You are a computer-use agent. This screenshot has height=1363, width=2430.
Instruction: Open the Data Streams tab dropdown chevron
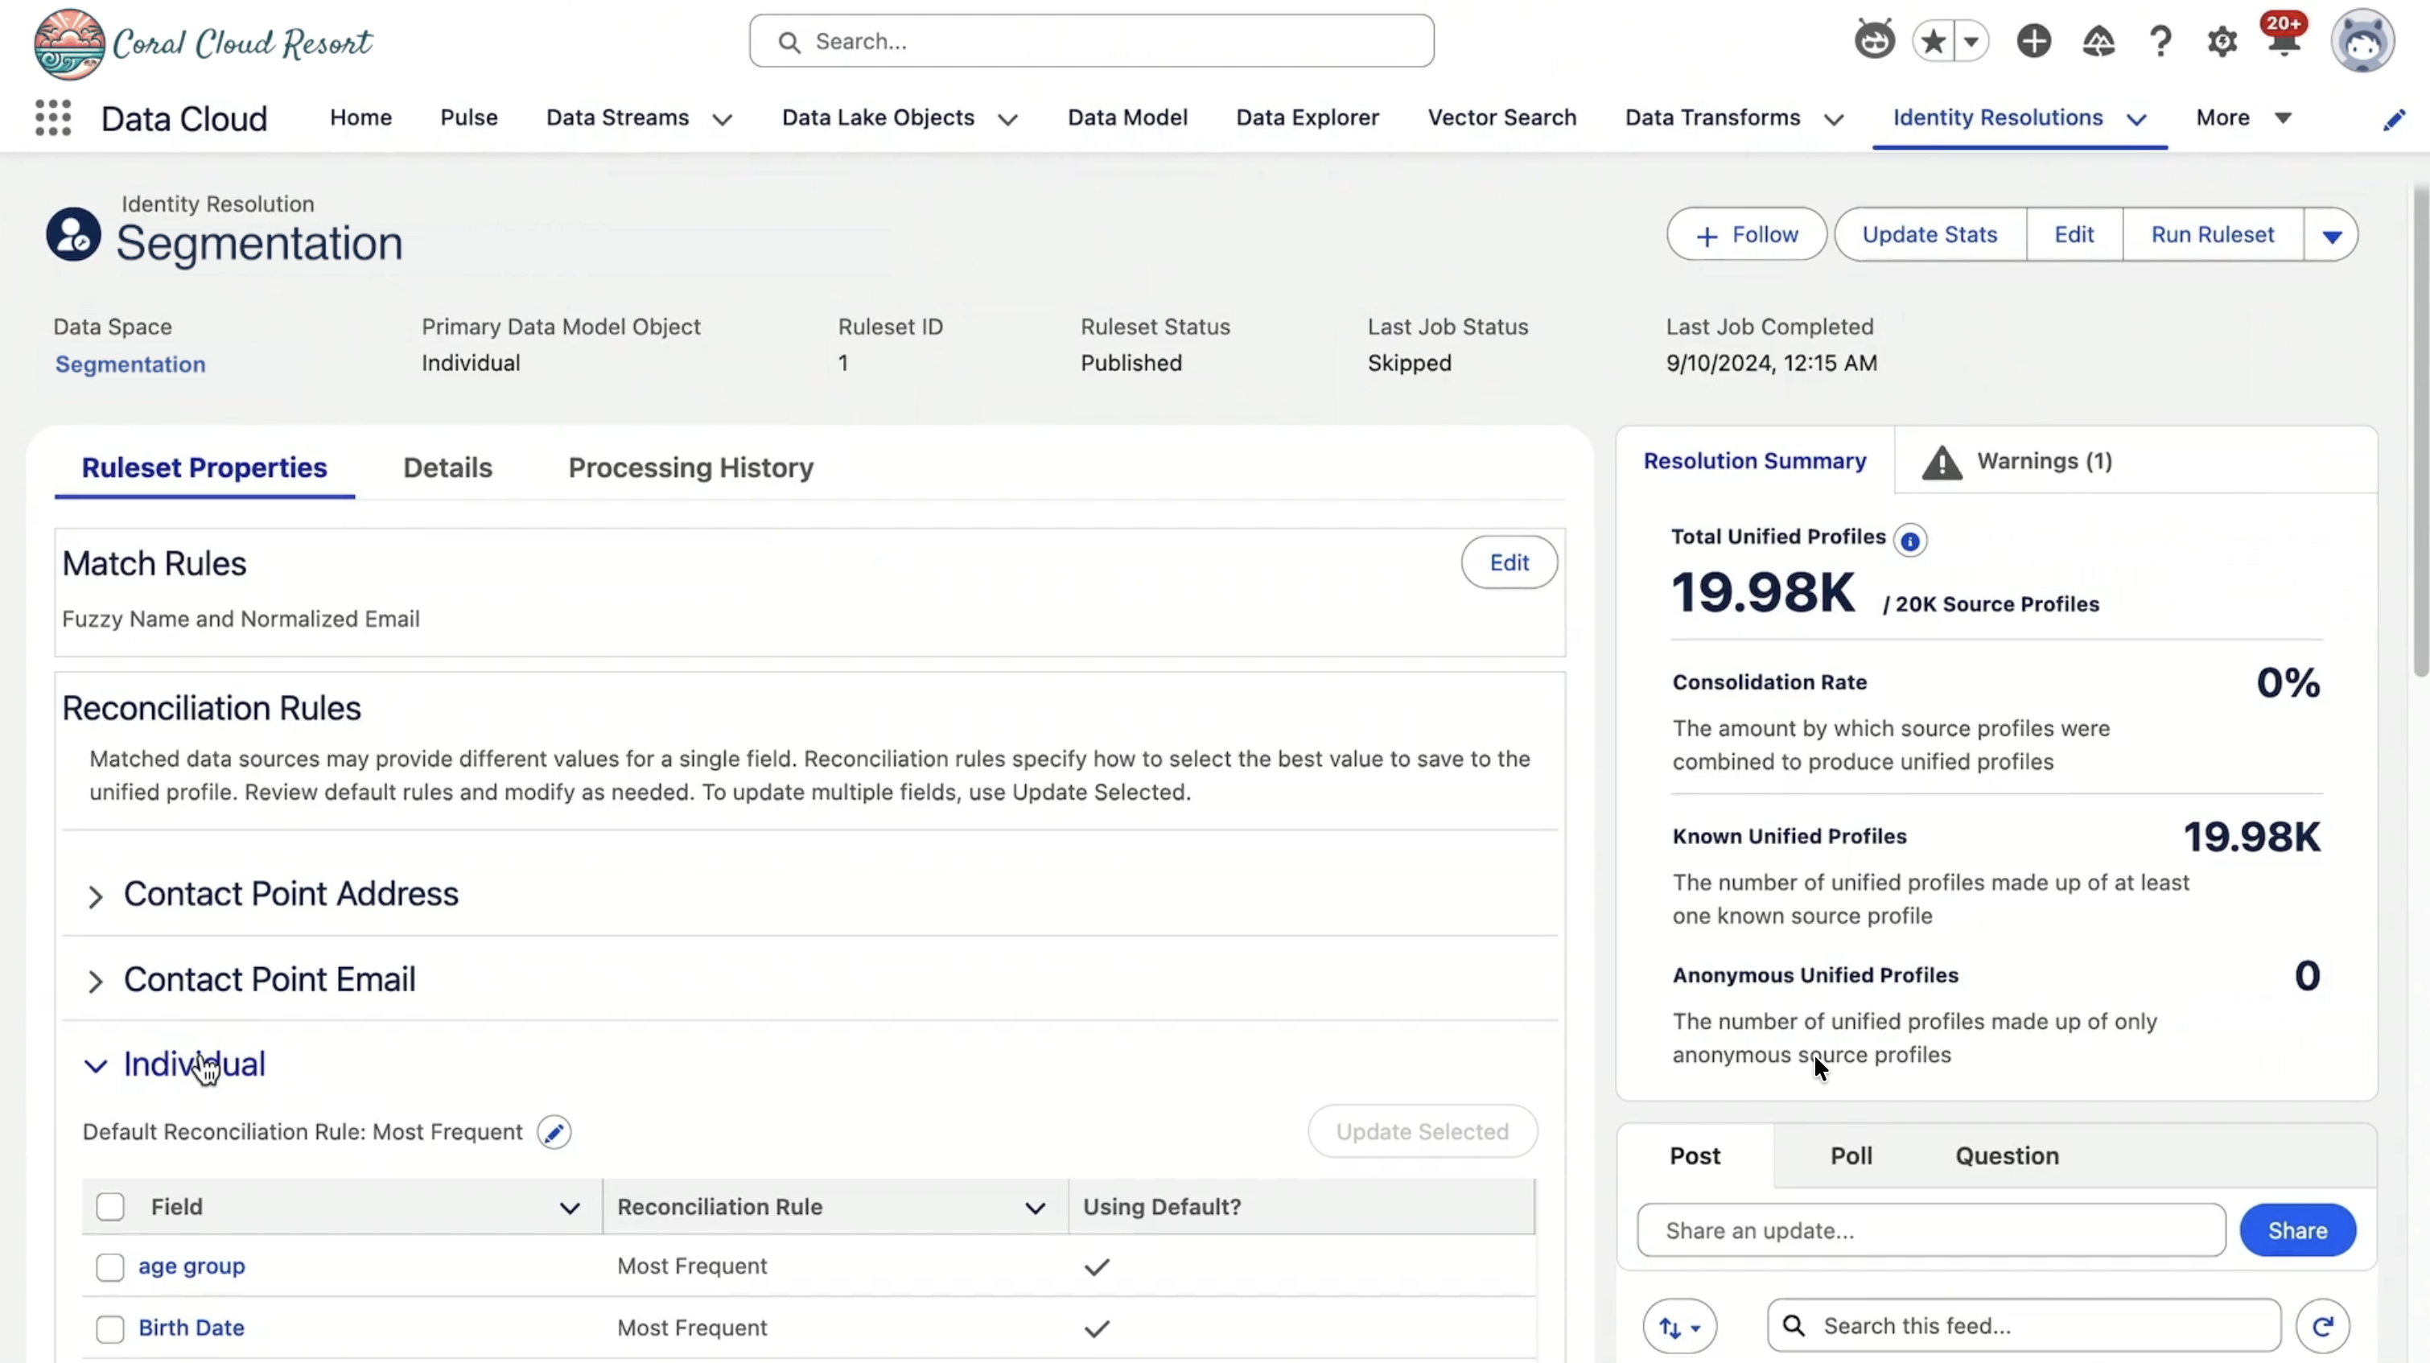723,119
